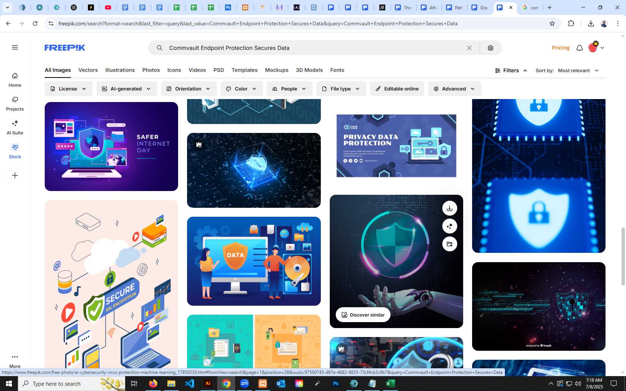The height and width of the screenshot is (391, 626).
Task: Open the Orientation filter dropdown
Action: point(189,89)
